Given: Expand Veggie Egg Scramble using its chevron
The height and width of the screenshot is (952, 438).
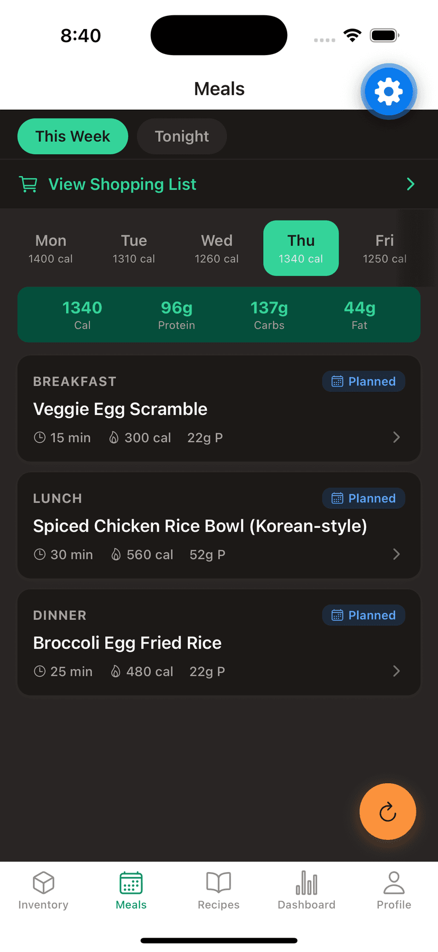Looking at the screenshot, I should point(396,437).
